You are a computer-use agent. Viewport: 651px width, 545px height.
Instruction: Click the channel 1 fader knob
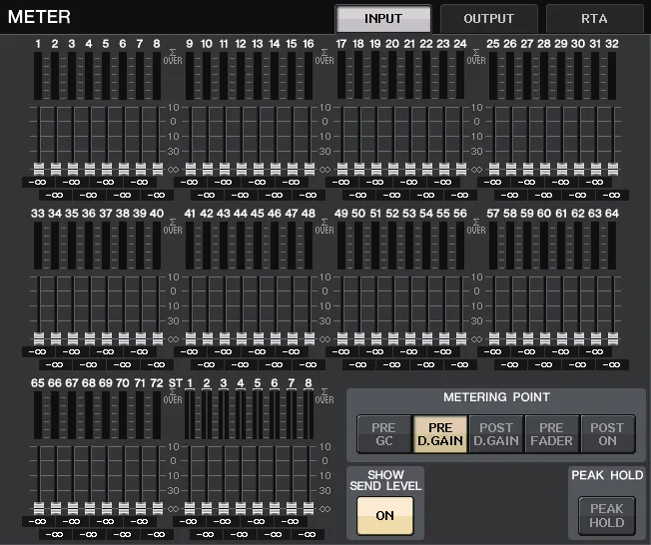[x=39, y=170]
